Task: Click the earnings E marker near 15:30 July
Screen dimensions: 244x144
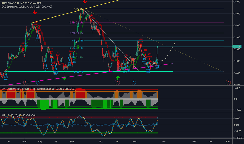Action: click(25, 82)
